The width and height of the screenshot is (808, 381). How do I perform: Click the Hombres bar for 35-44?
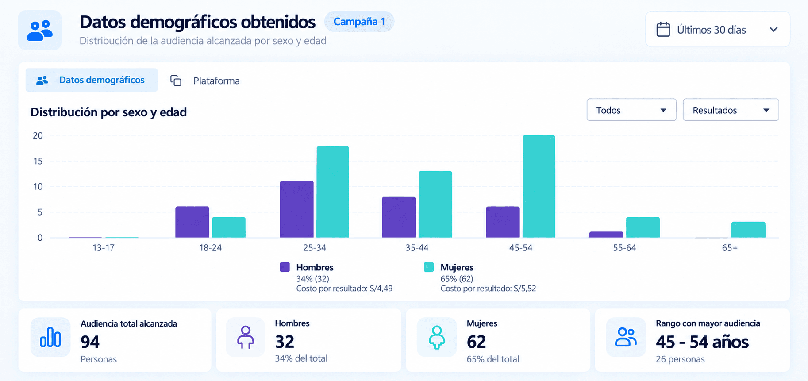(399, 217)
